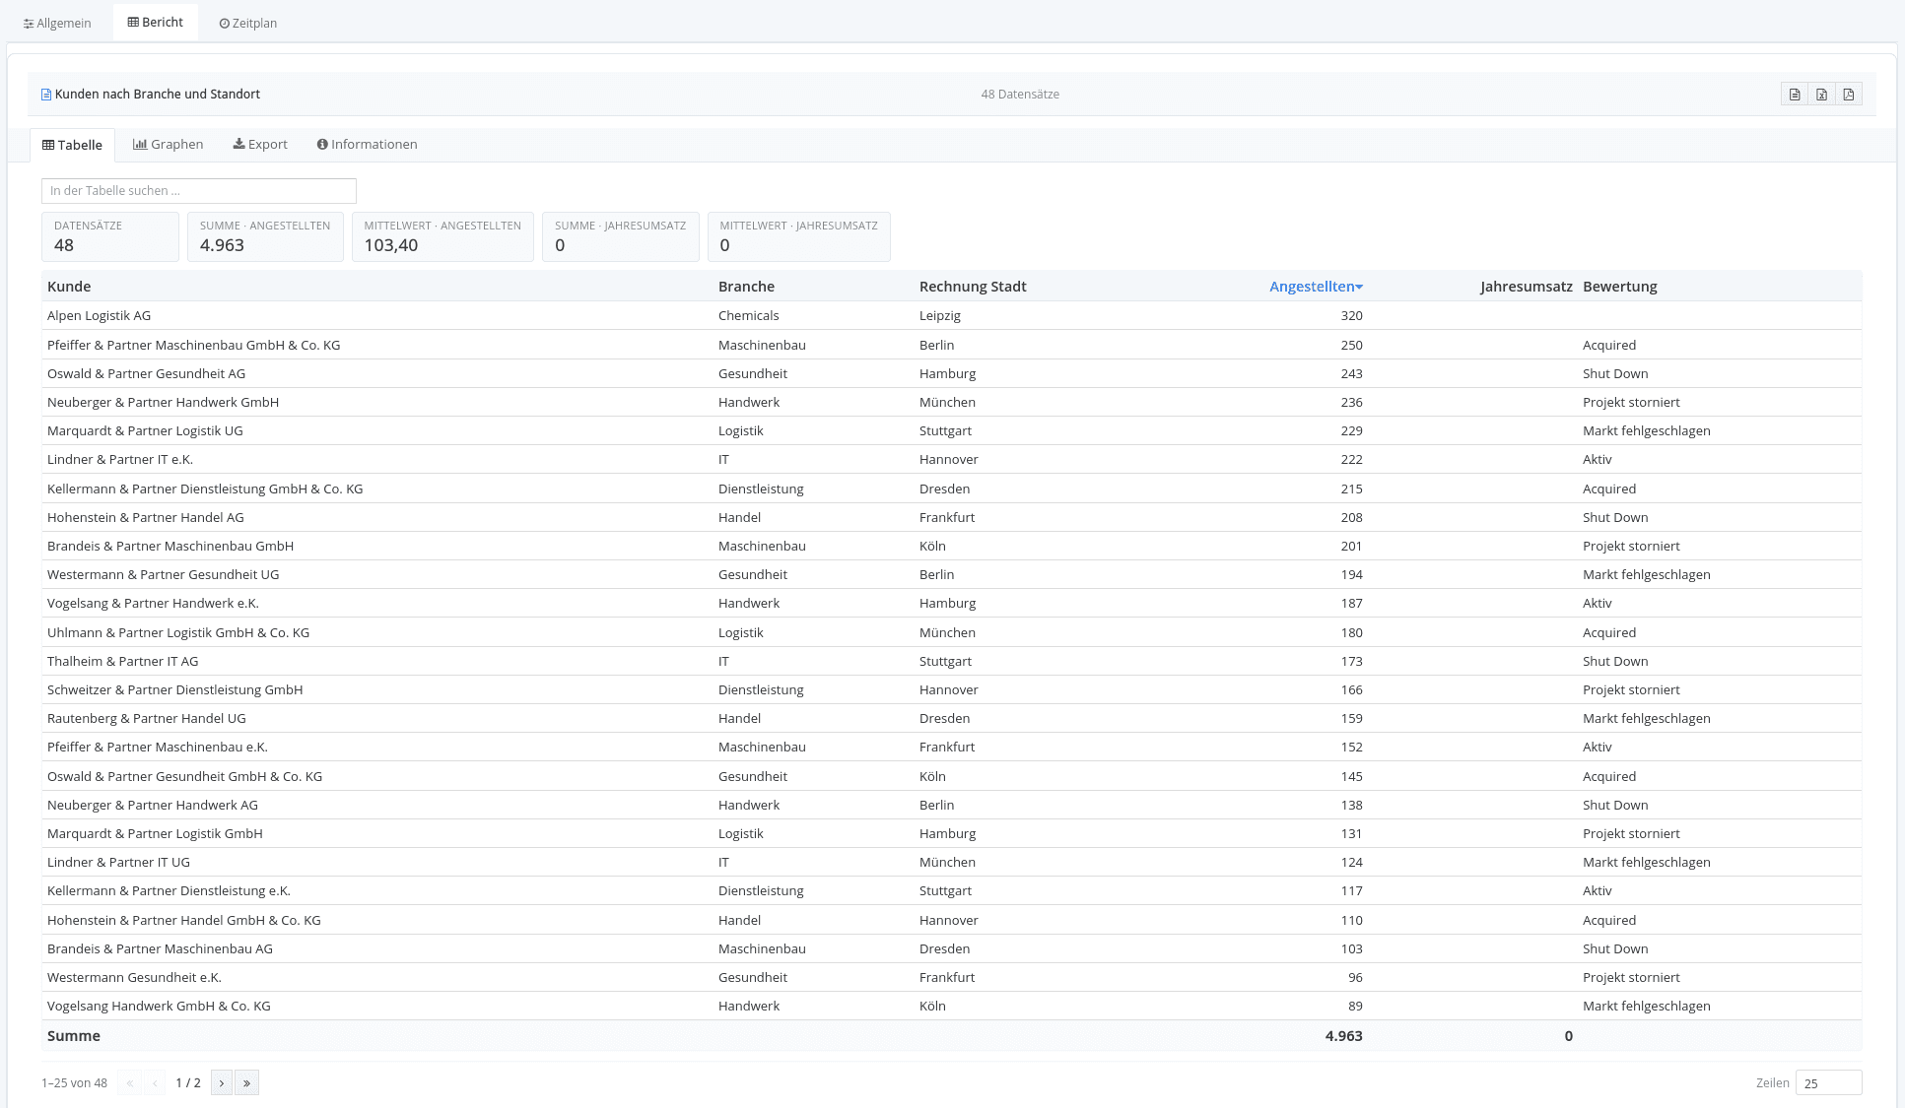Open the Allgemein tab
1905x1108 pixels.
coord(57,23)
